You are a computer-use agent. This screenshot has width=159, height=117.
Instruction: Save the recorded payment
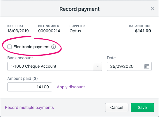(142, 107)
